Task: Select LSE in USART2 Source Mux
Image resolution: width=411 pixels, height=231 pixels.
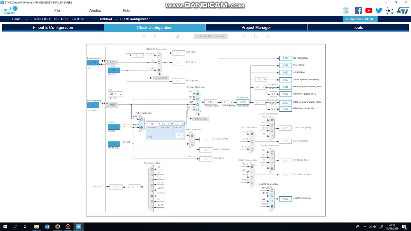Action: pyautogui.click(x=272, y=201)
